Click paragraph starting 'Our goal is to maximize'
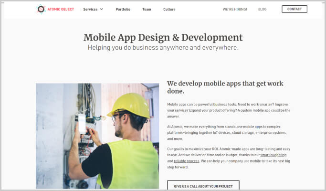 click(229, 158)
